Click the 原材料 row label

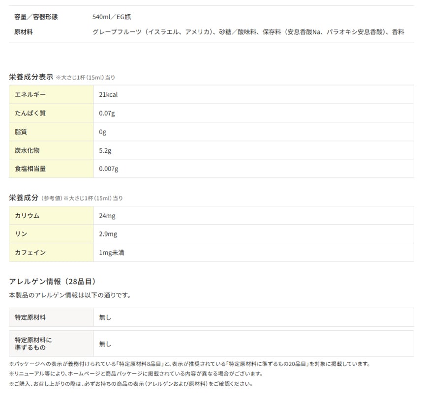coord(24,32)
